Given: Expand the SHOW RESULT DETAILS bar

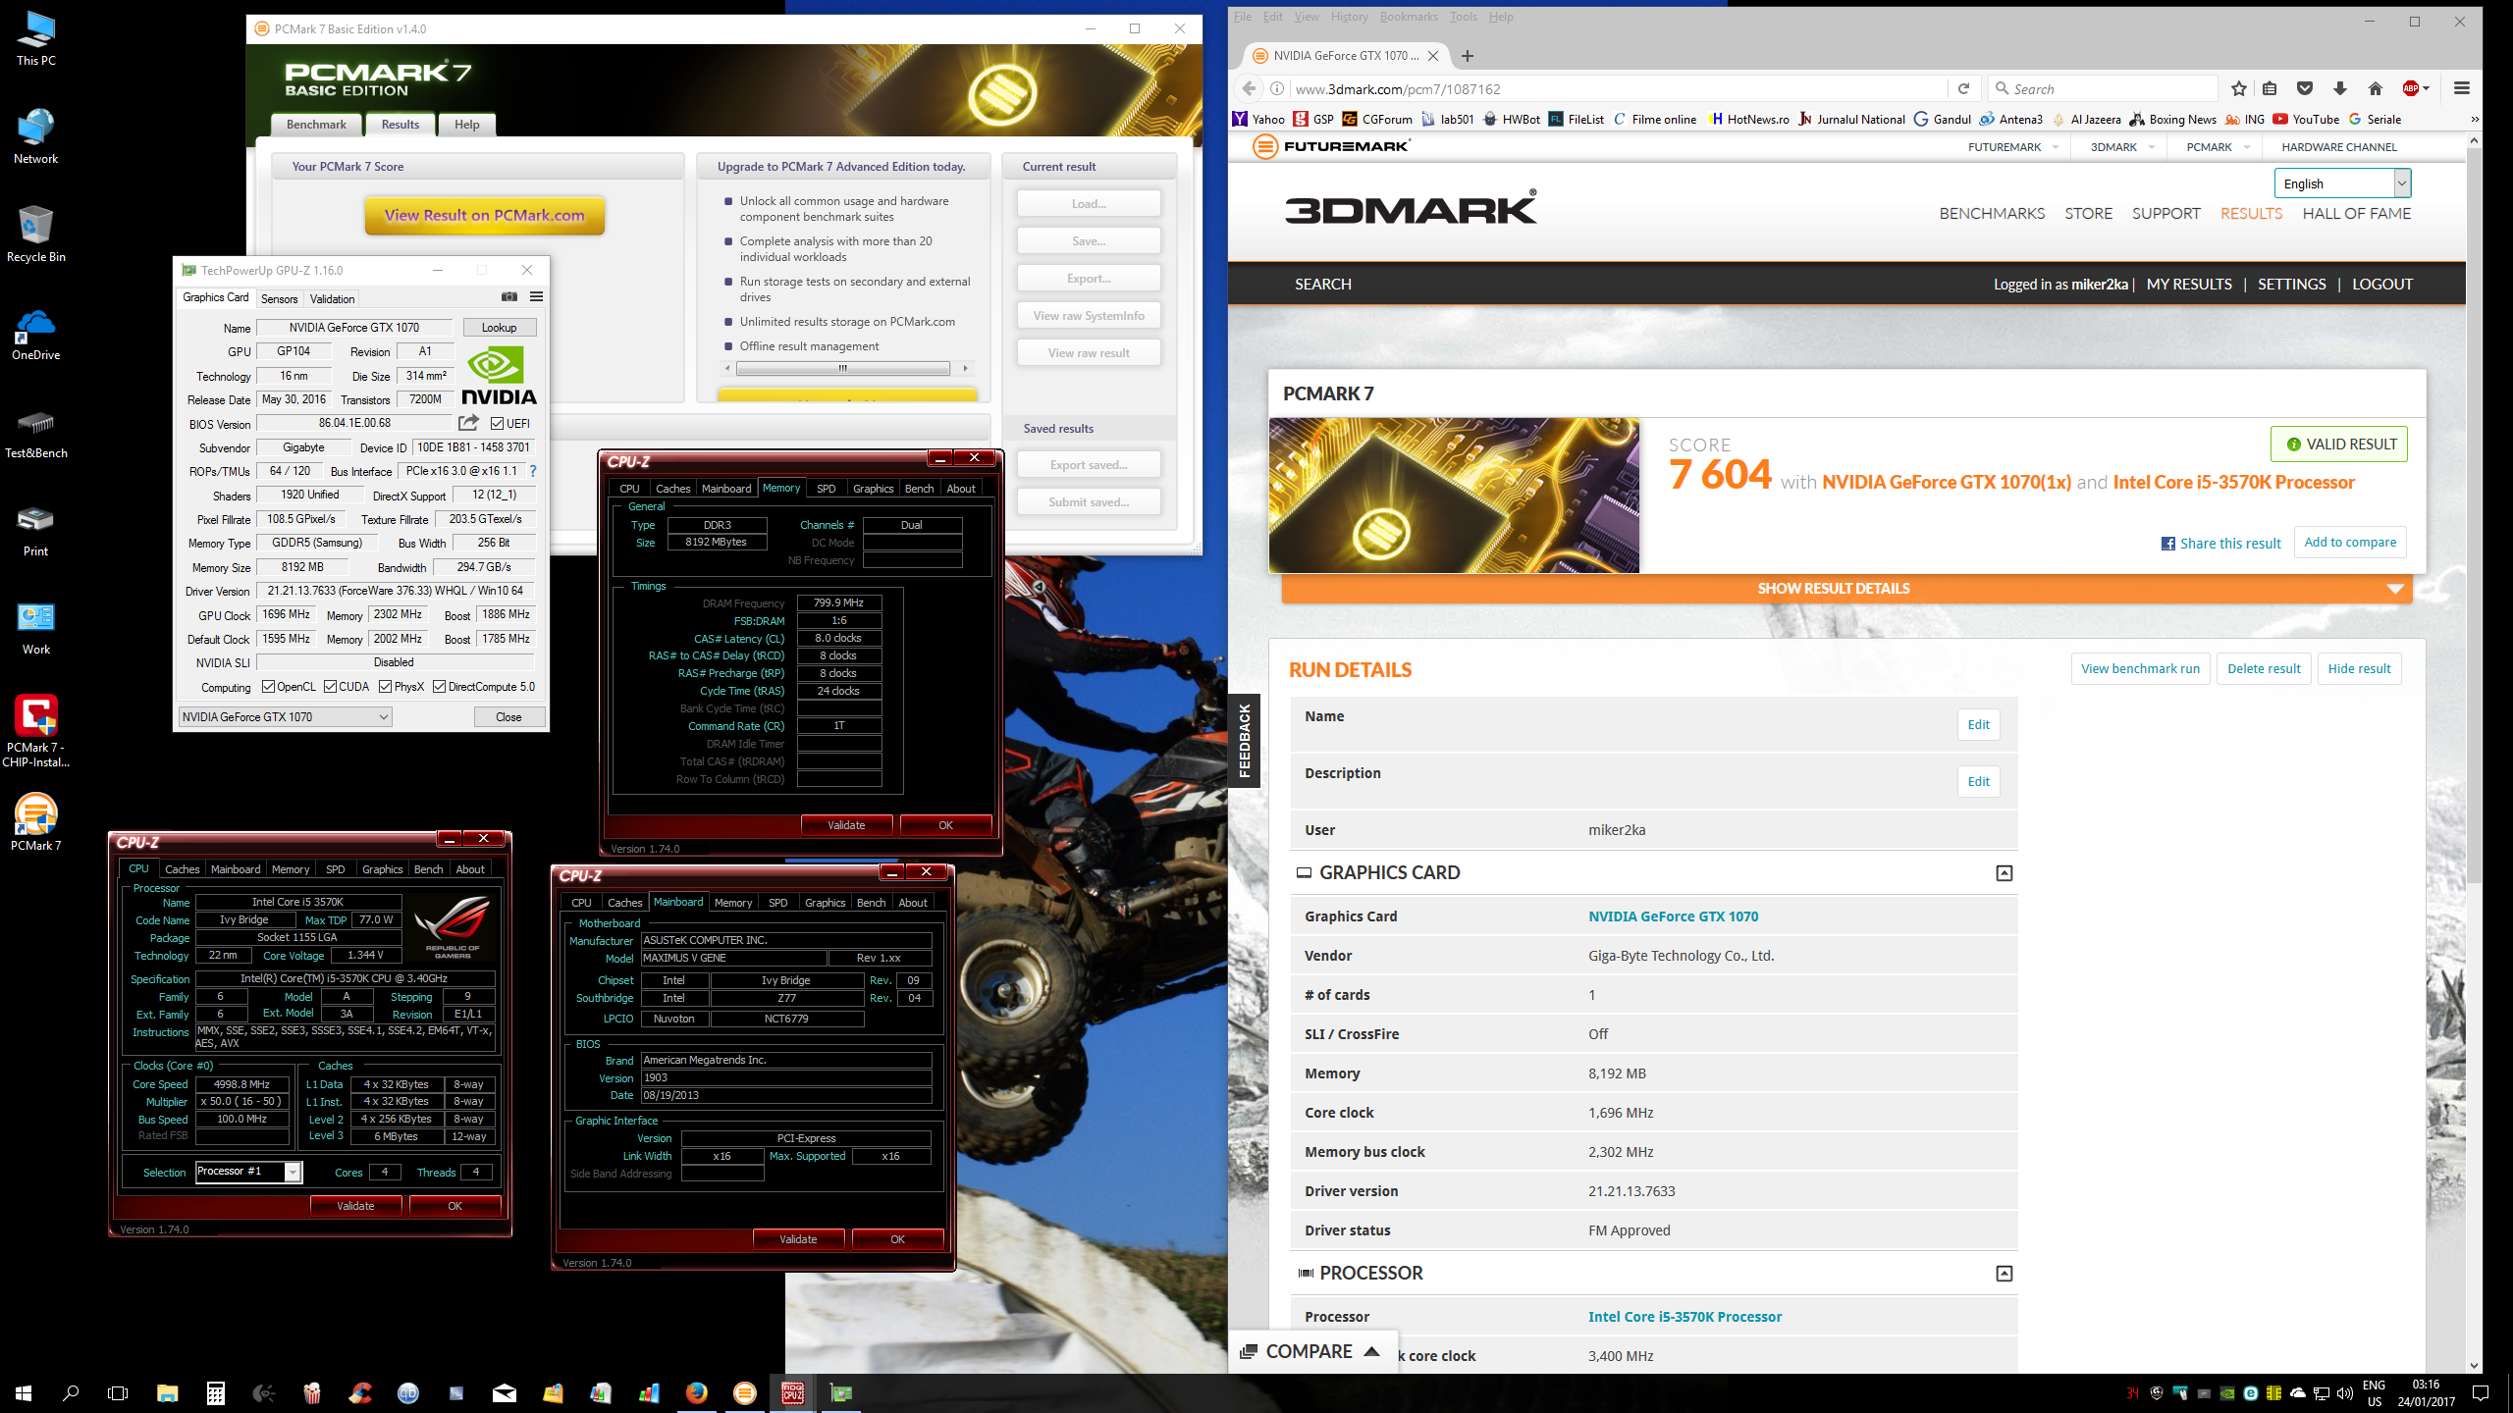Looking at the screenshot, I should click(1846, 589).
